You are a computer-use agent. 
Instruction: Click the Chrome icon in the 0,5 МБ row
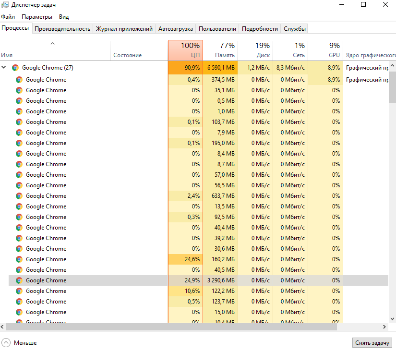(x=19, y=101)
